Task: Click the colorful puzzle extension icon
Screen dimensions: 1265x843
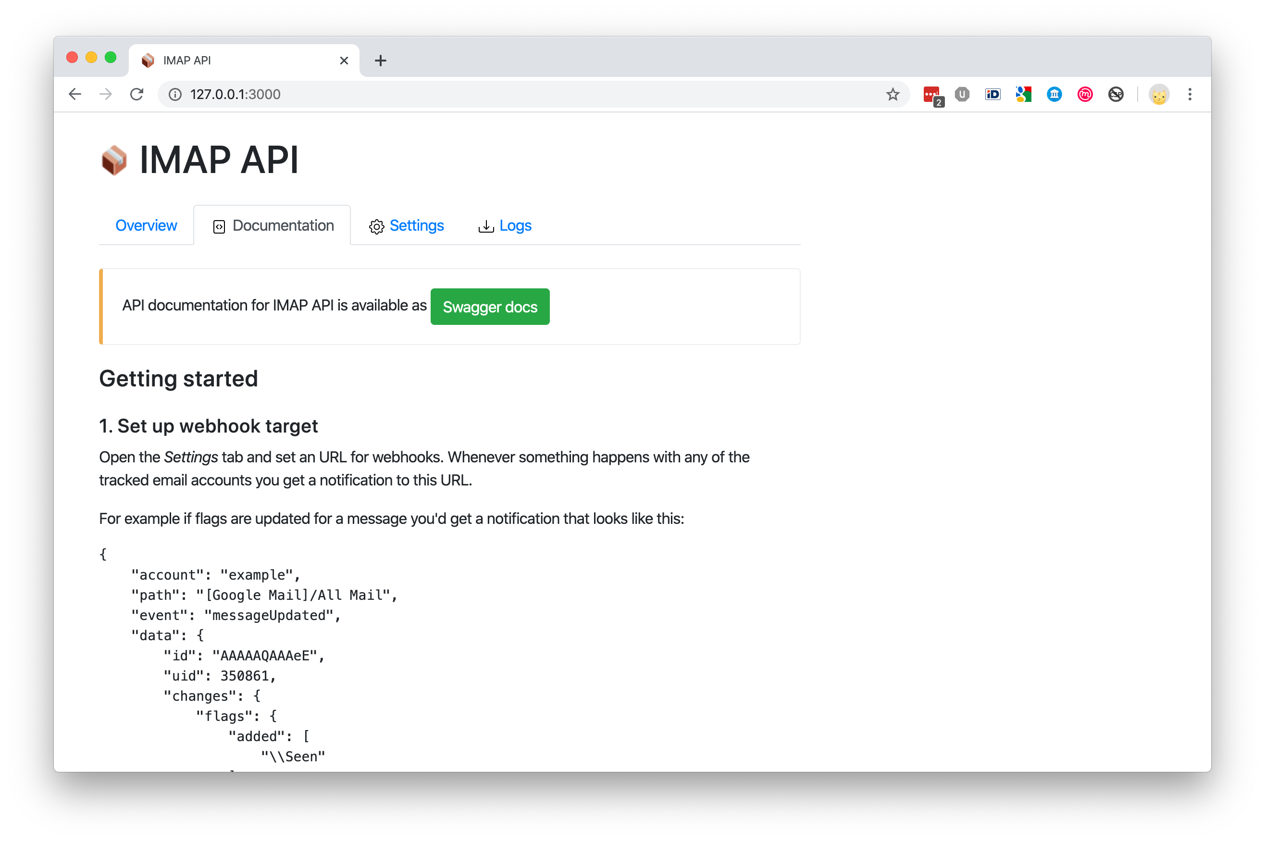Action: tap(1023, 95)
